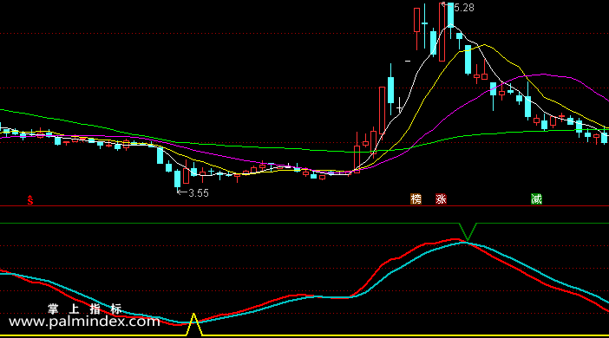Select the green V-shaped dip signal

(x=468, y=231)
